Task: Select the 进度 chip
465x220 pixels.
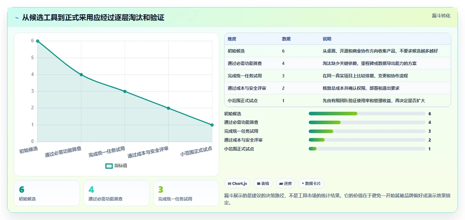Action: 286,183
